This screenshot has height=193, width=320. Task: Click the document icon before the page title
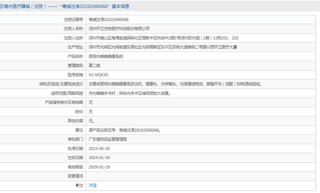tap(1, 7)
